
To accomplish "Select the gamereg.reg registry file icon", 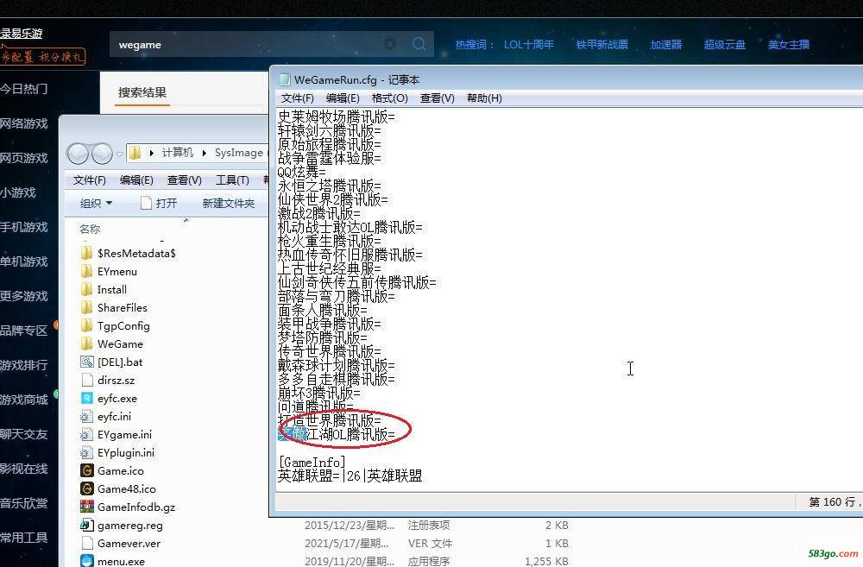I will click(x=86, y=526).
